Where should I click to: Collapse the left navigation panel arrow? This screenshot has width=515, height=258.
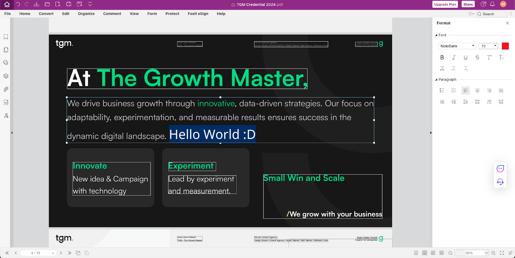point(12,133)
